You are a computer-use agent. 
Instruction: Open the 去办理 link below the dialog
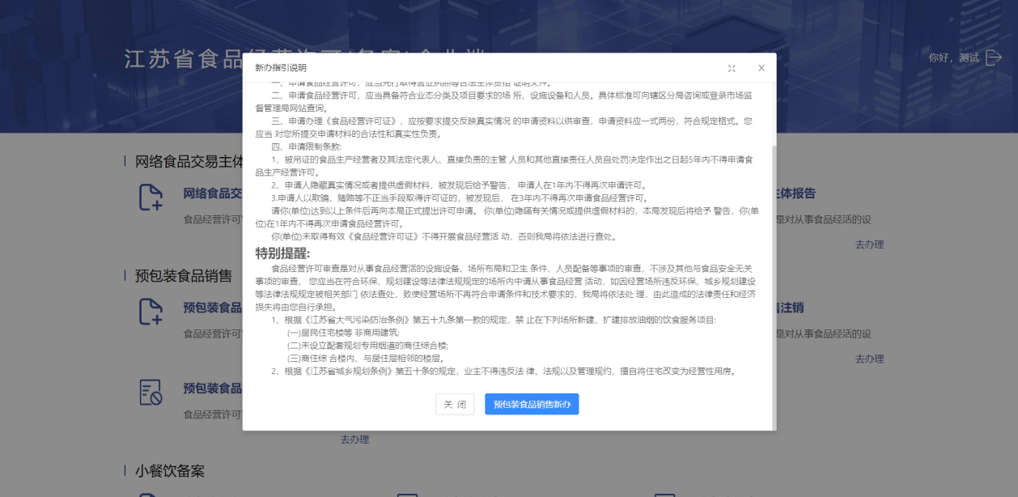coord(354,439)
